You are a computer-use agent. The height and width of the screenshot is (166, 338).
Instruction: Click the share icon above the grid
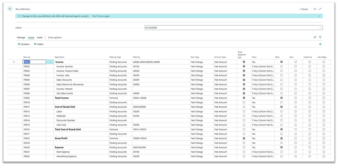pos(315,37)
